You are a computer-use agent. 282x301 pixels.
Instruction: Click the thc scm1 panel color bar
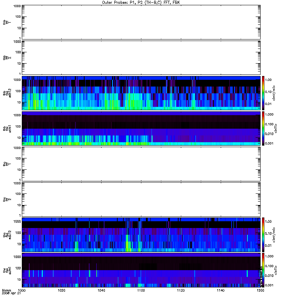tap(263, 270)
